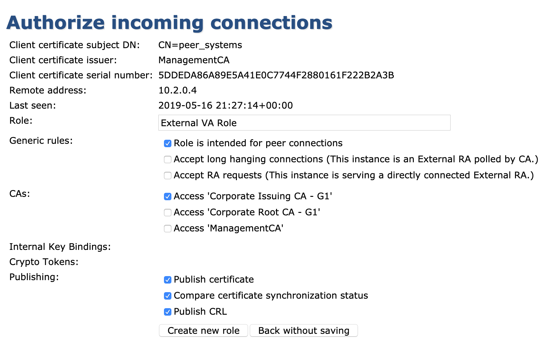This screenshot has width=554, height=348.
Task: Uncheck the 'Publish CRL' option
Action: click(168, 312)
